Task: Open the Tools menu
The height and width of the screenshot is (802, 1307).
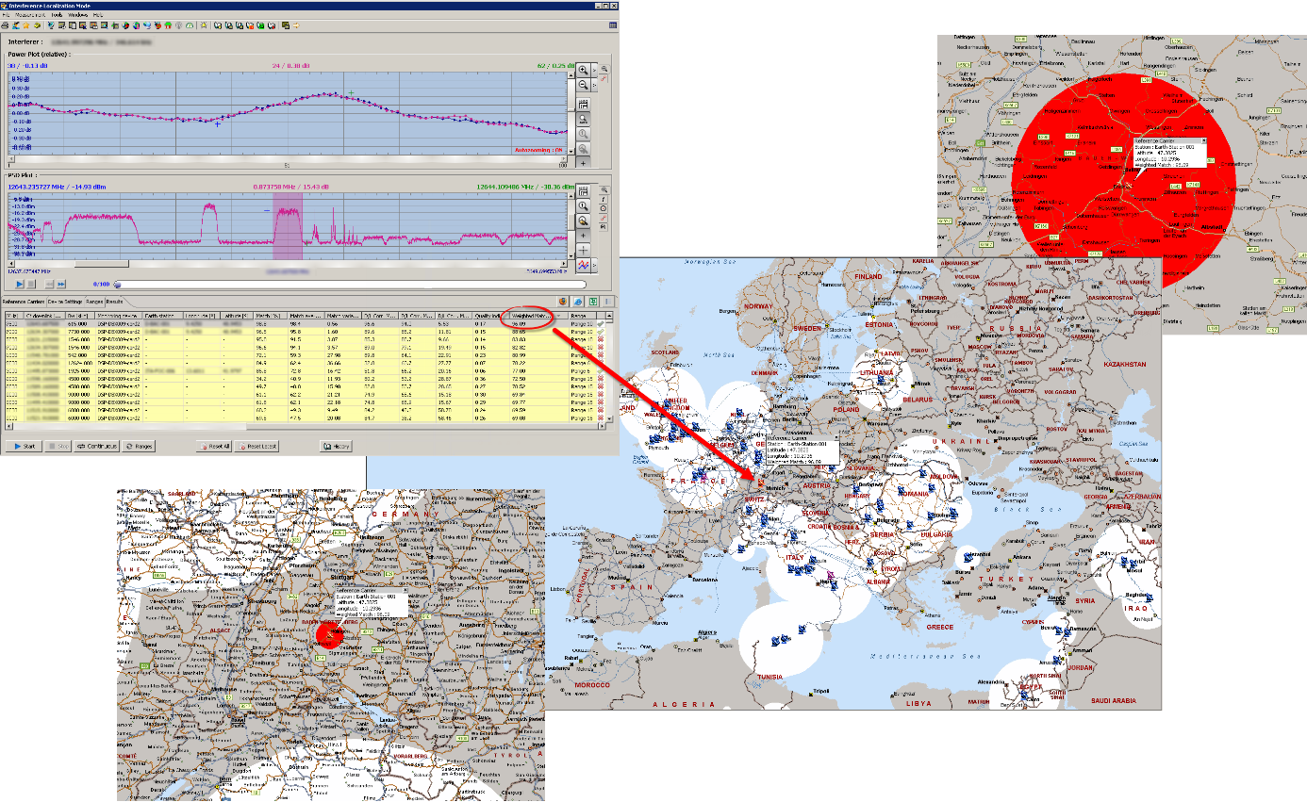Action: pyautogui.click(x=56, y=15)
